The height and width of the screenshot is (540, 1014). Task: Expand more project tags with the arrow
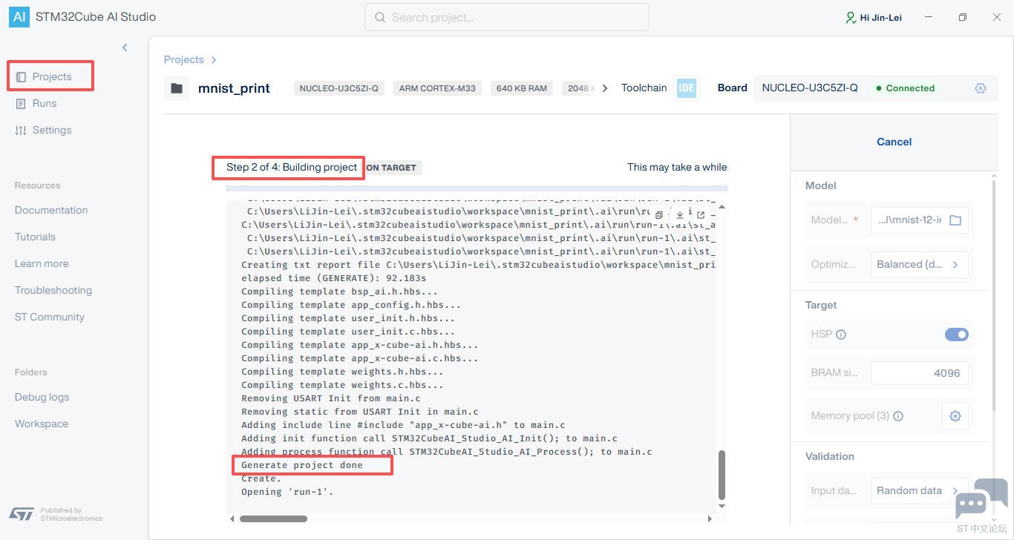[x=605, y=88]
